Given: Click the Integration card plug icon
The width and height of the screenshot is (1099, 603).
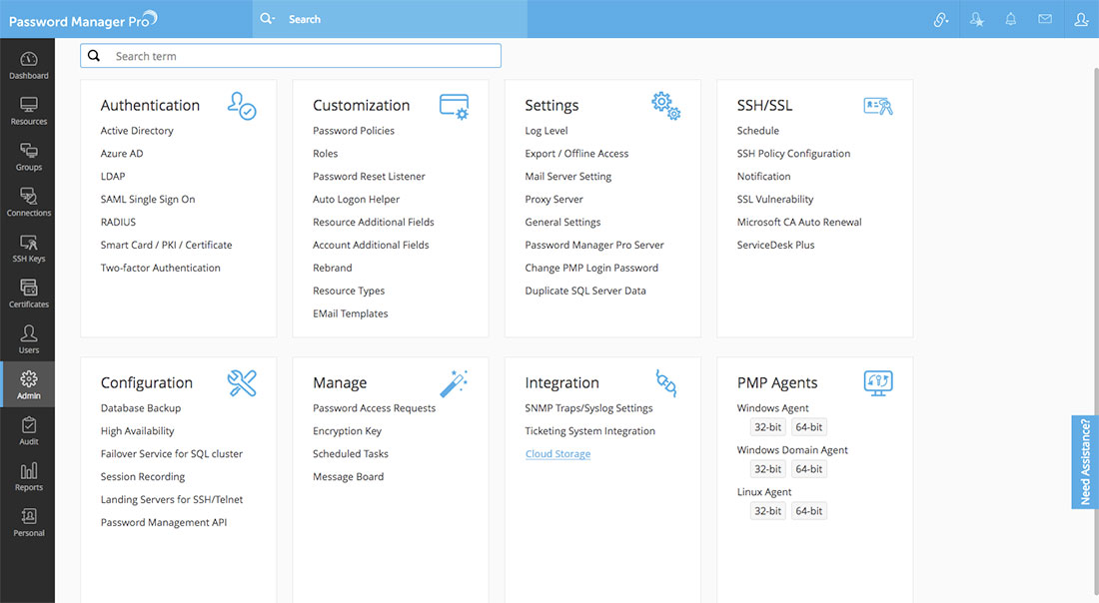Looking at the screenshot, I should (665, 383).
